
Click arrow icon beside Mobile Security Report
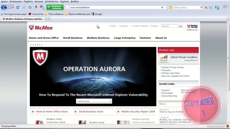118,111
